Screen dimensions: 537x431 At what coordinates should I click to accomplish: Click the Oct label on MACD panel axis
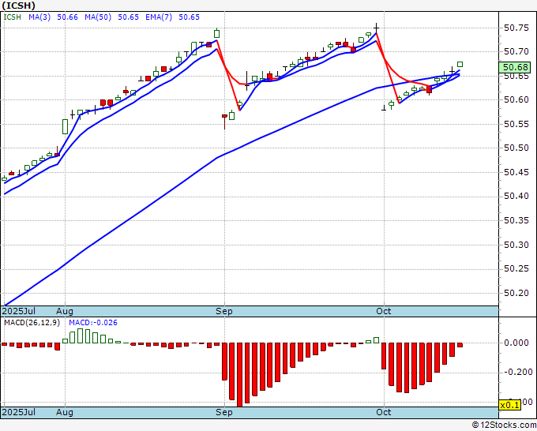[x=384, y=412]
